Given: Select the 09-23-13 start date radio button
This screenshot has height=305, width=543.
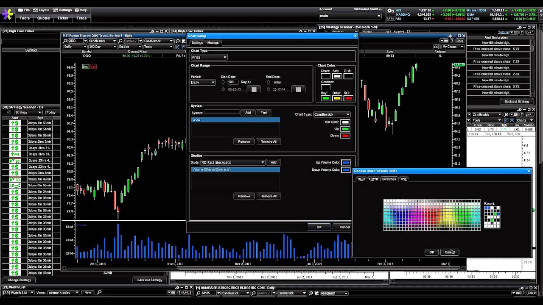Looking at the screenshot, I should coord(223,89).
